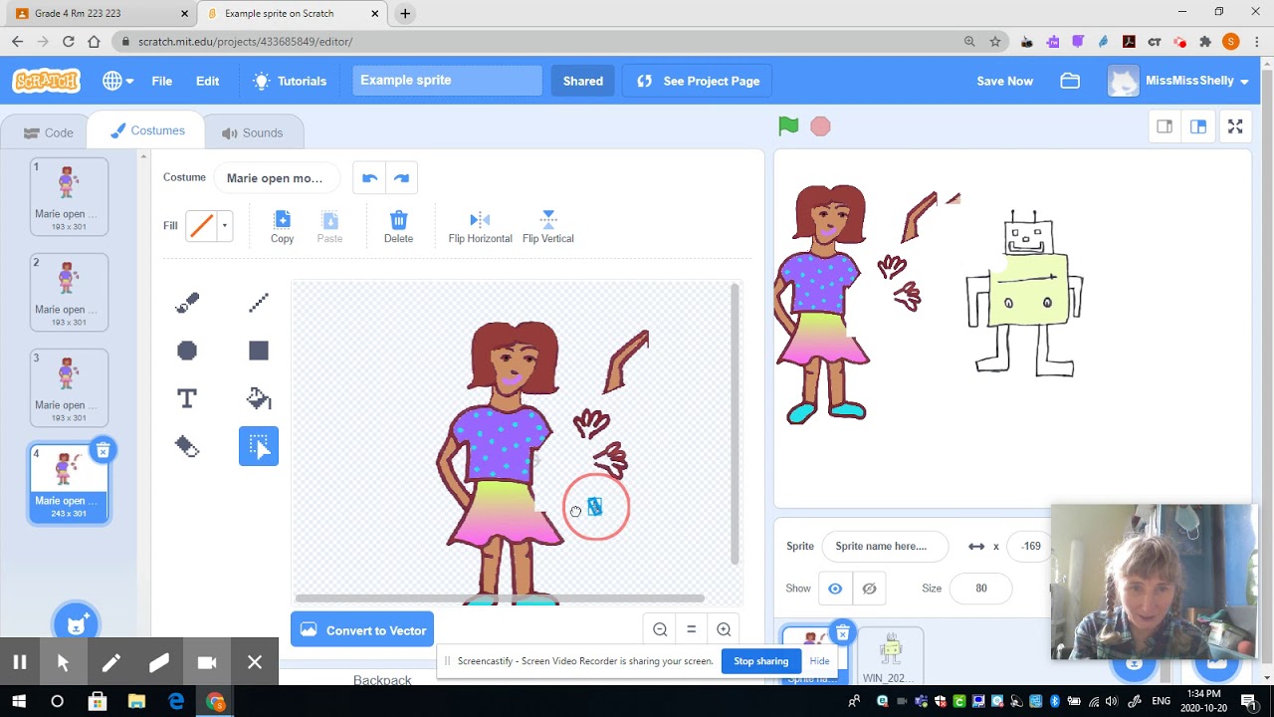Zoom in the paint canvas
Screen dimensions: 1274x717
(724, 629)
